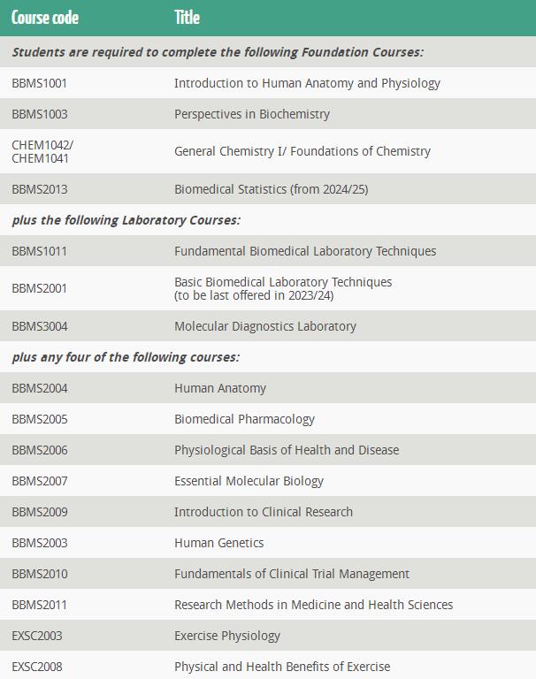This screenshot has height=679, width=536.
Task: Open General Chemistry I/ Foundations of Chemistry
Action: pyautogui.click(x=302, y=151)
